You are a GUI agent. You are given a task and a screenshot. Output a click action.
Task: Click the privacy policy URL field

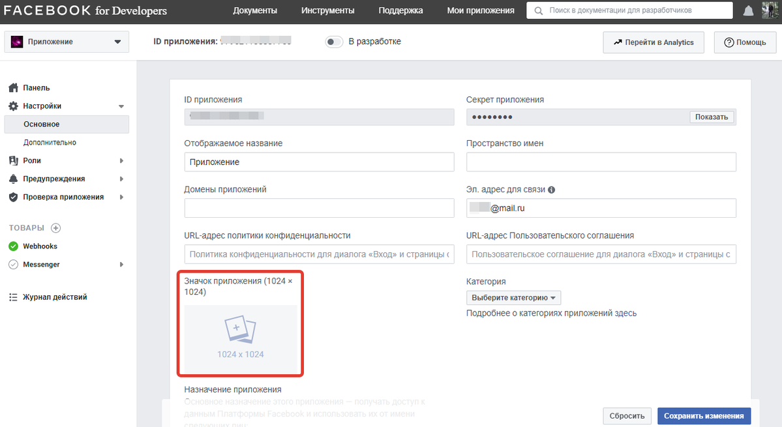(x=319, y=254)
